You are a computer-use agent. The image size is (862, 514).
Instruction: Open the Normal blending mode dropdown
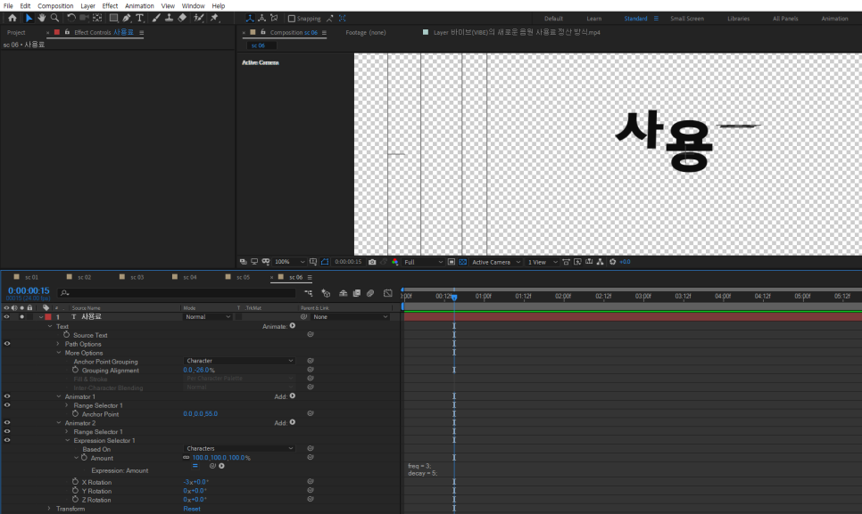pyautogui.click(x=207, y=317)
